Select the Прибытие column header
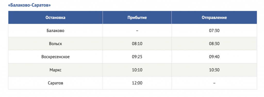The width and height of the screenshot is (264, 97). (137, 18)
